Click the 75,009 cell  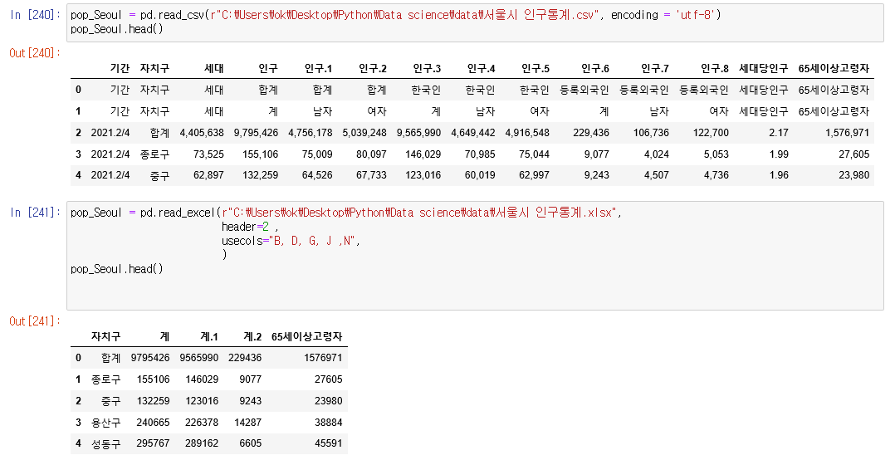pos(317,154)
